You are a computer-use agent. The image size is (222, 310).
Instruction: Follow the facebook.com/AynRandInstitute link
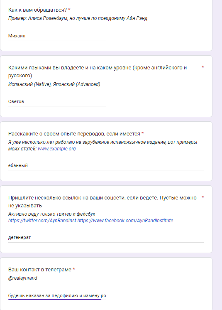point(125,221)
